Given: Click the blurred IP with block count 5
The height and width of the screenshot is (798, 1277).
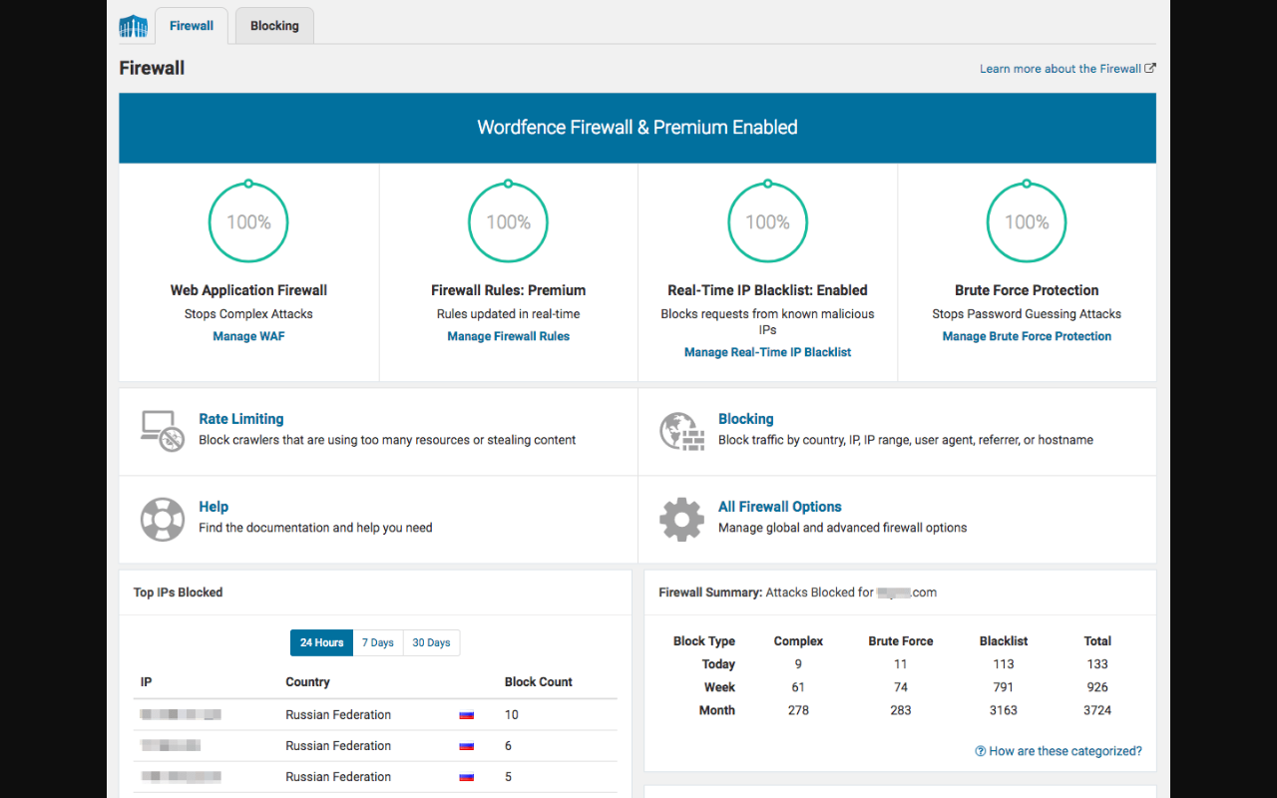Looking at the screenshot, I should 181,777.
